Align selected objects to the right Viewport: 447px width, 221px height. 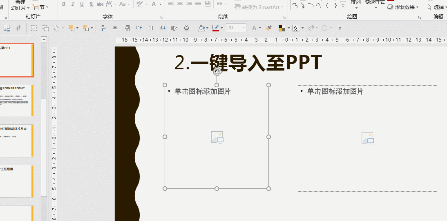(x=127, y=28)
